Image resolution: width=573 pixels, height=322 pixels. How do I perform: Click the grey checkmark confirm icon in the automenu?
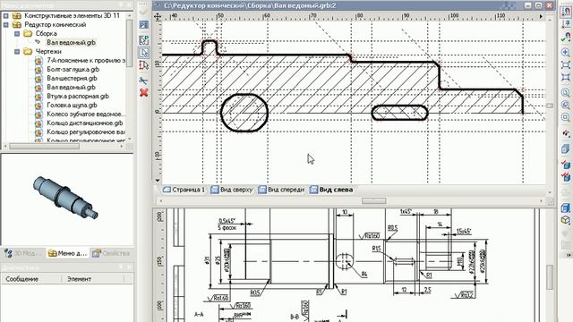144,12
